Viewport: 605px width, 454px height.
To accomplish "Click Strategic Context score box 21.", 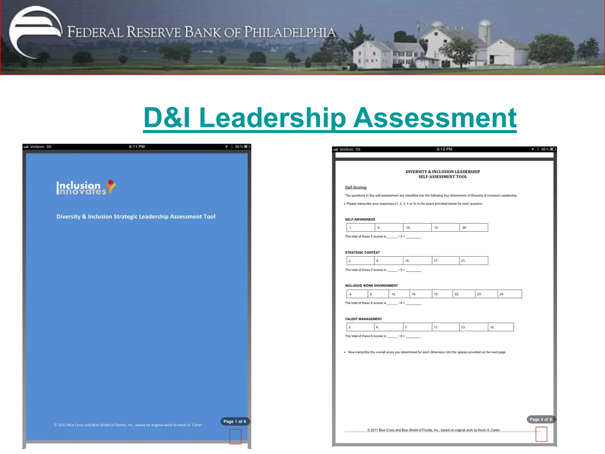I will click(474, 261).
